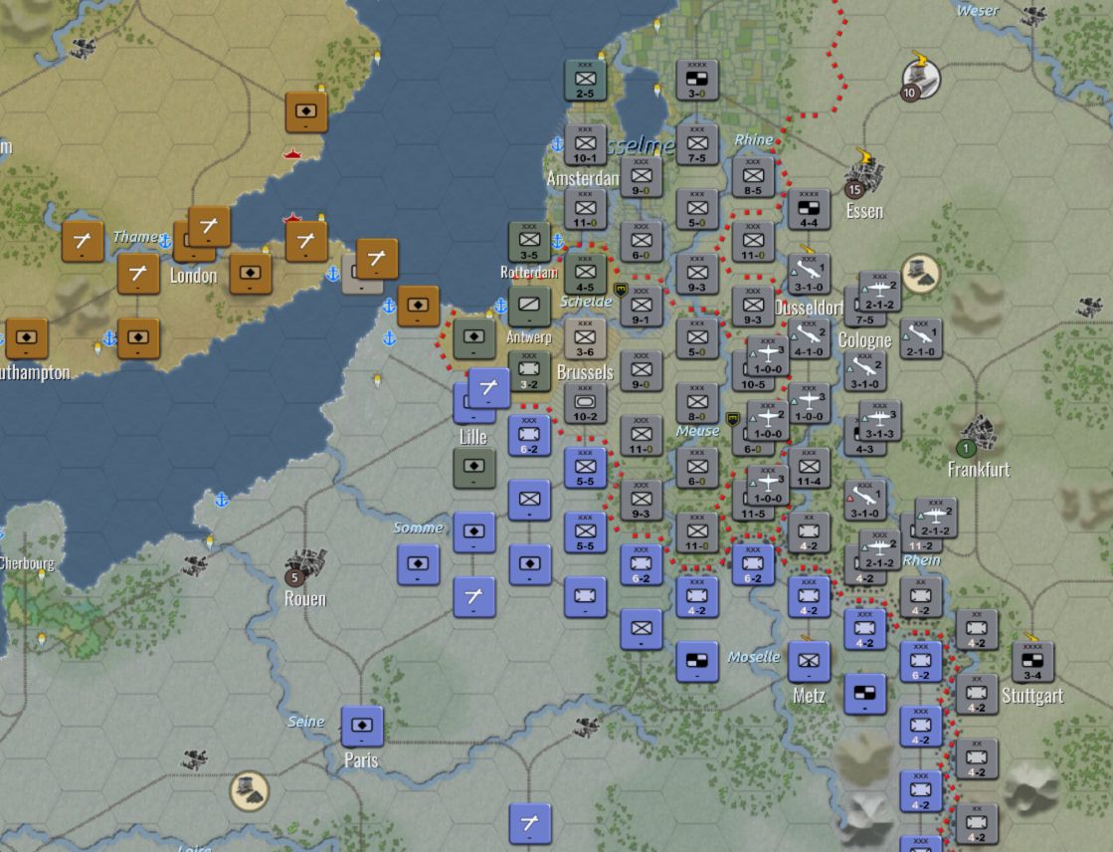
Task: Click the Frankfurt city label
Action: [978, 468]
